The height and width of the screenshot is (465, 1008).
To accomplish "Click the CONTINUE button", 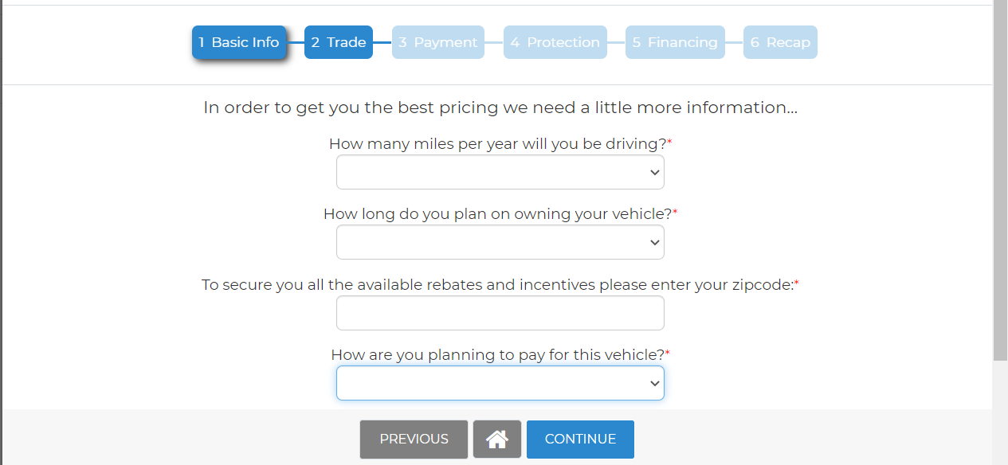I will click(x=580, y=440).
